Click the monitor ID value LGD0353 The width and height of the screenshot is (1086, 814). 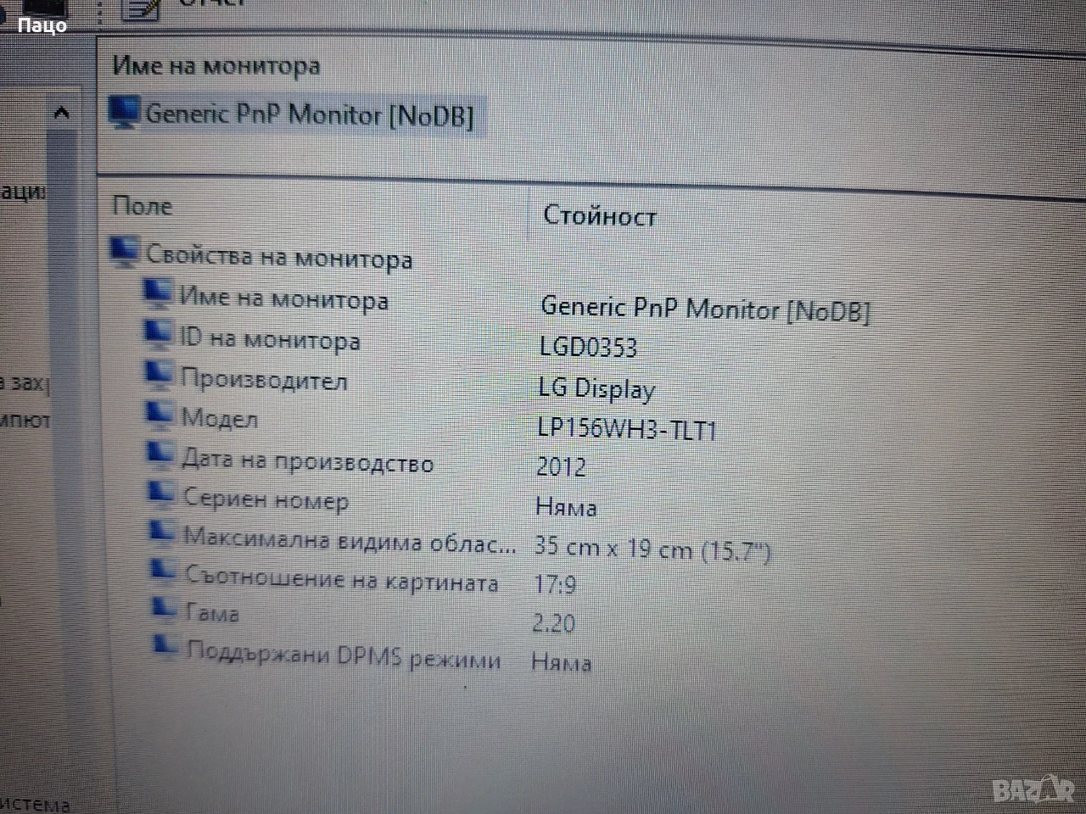click(x=588, y=348)
